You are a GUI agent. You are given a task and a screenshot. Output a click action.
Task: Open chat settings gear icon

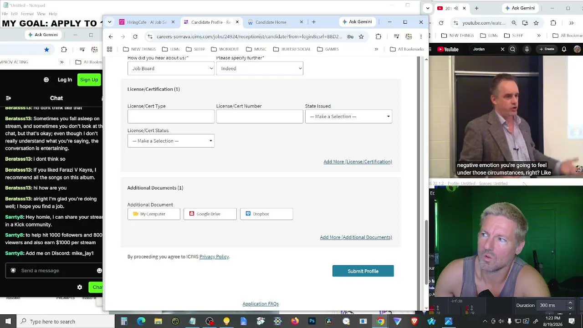[x=80, y=287]
